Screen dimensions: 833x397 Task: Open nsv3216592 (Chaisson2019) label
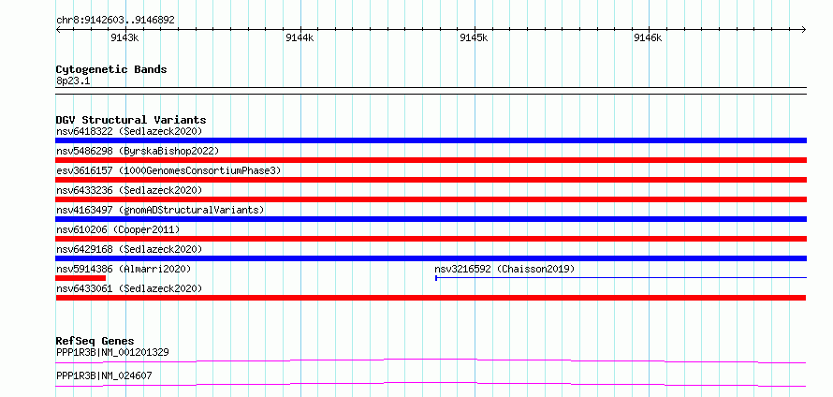(x=504, y=269)
